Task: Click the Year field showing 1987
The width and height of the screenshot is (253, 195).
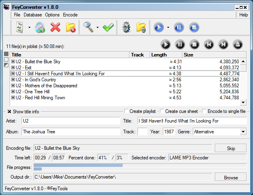Action: click(x=169, y=132)
